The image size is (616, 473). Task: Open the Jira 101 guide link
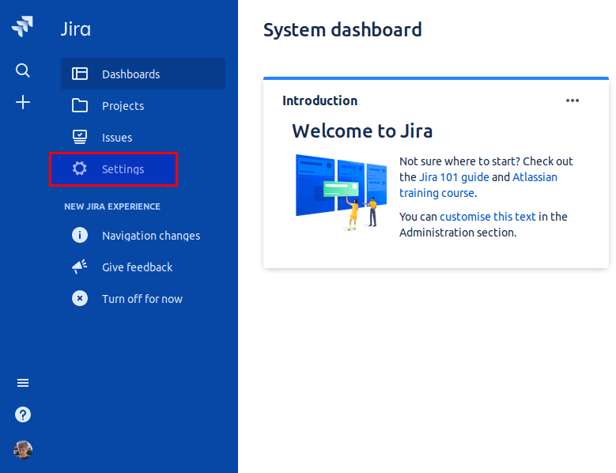(x=454, y=177)
